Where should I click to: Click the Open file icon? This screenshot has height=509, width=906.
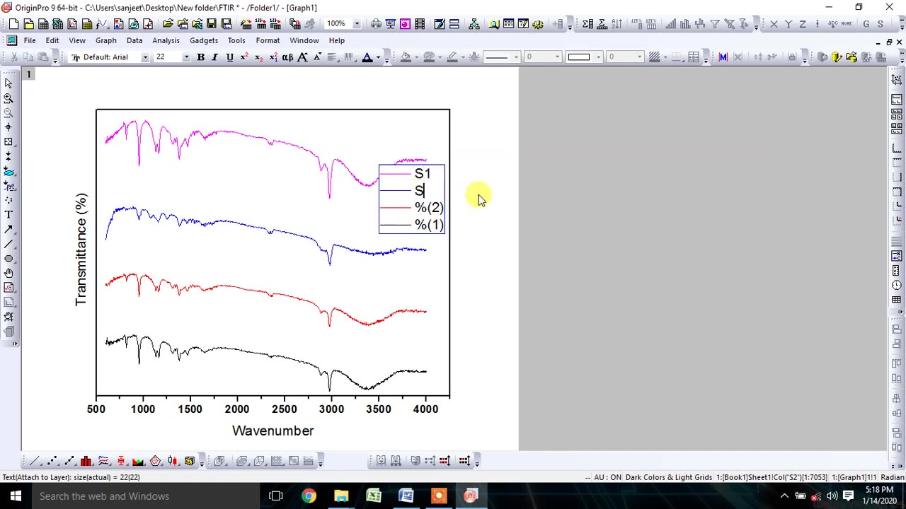point(168,24)
